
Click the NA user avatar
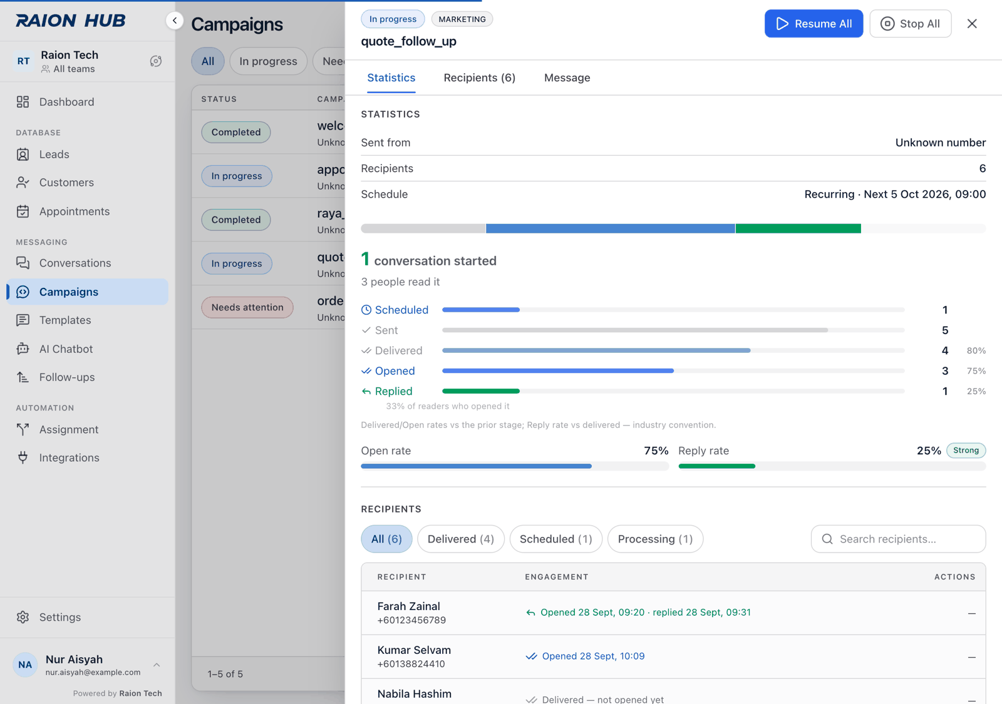tap(25, 665)
